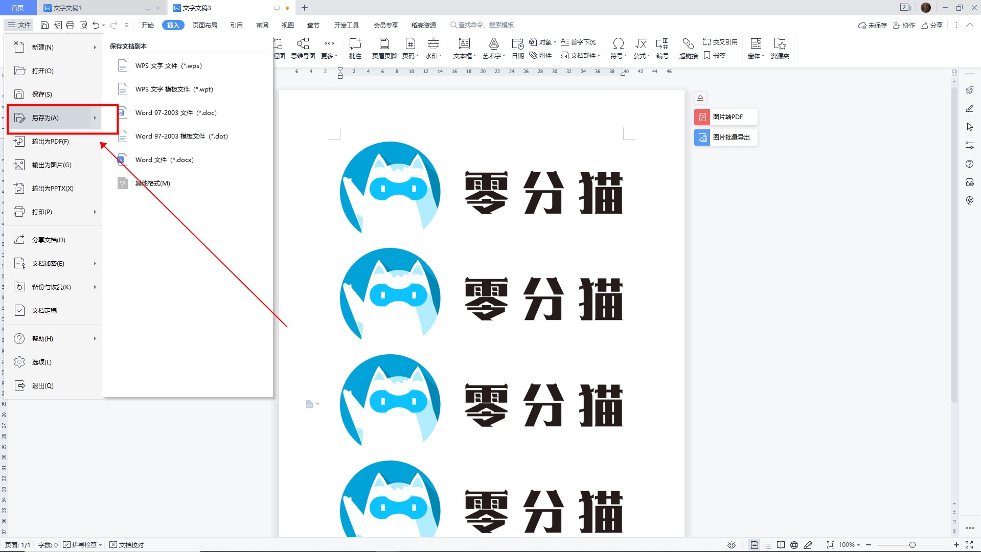The height and width of the screenshot is (552, 981).
Task: Click the print preview icon
Action: [83, 25]
